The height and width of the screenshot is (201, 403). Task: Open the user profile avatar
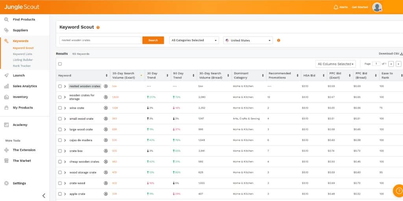[x=377, y=7]
